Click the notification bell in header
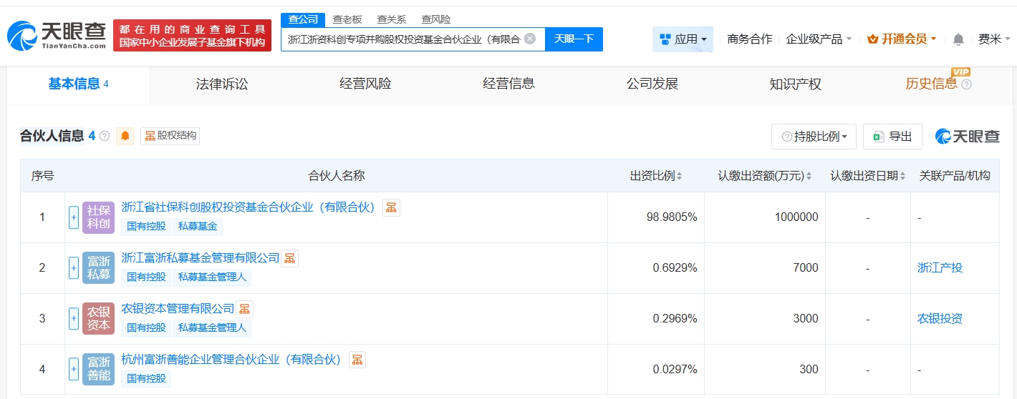 [958, 39]
